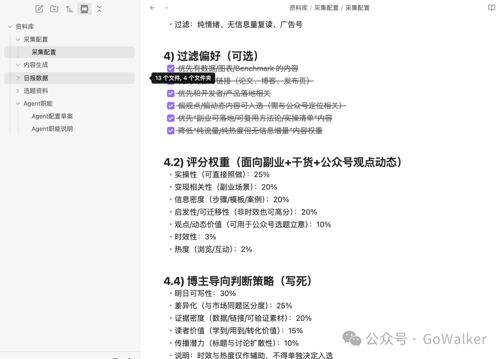Viewport: 502px width, 359px height.
Task: Open the Agent配置草案 note
Action: 52,116
